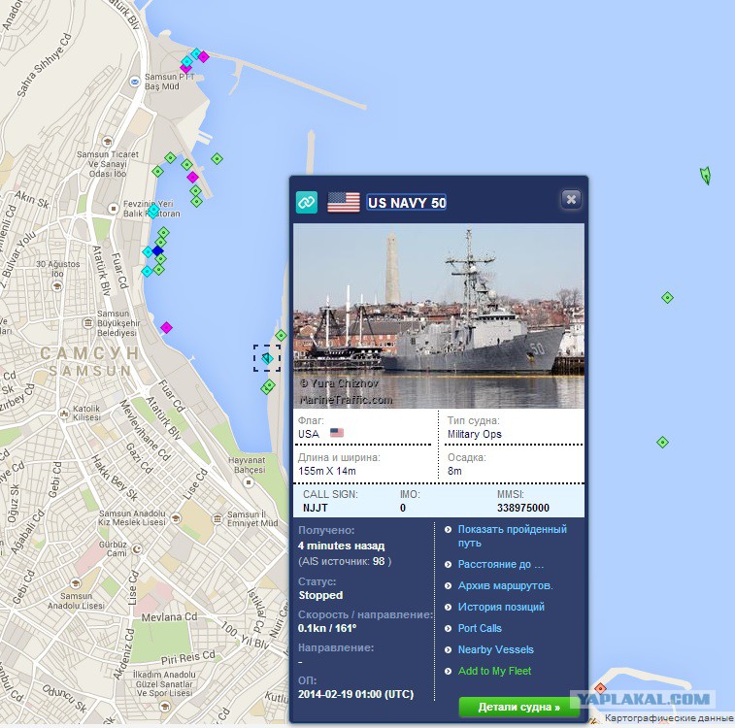
Task: Click green ship marker heading in open sea
Action: 706,176
